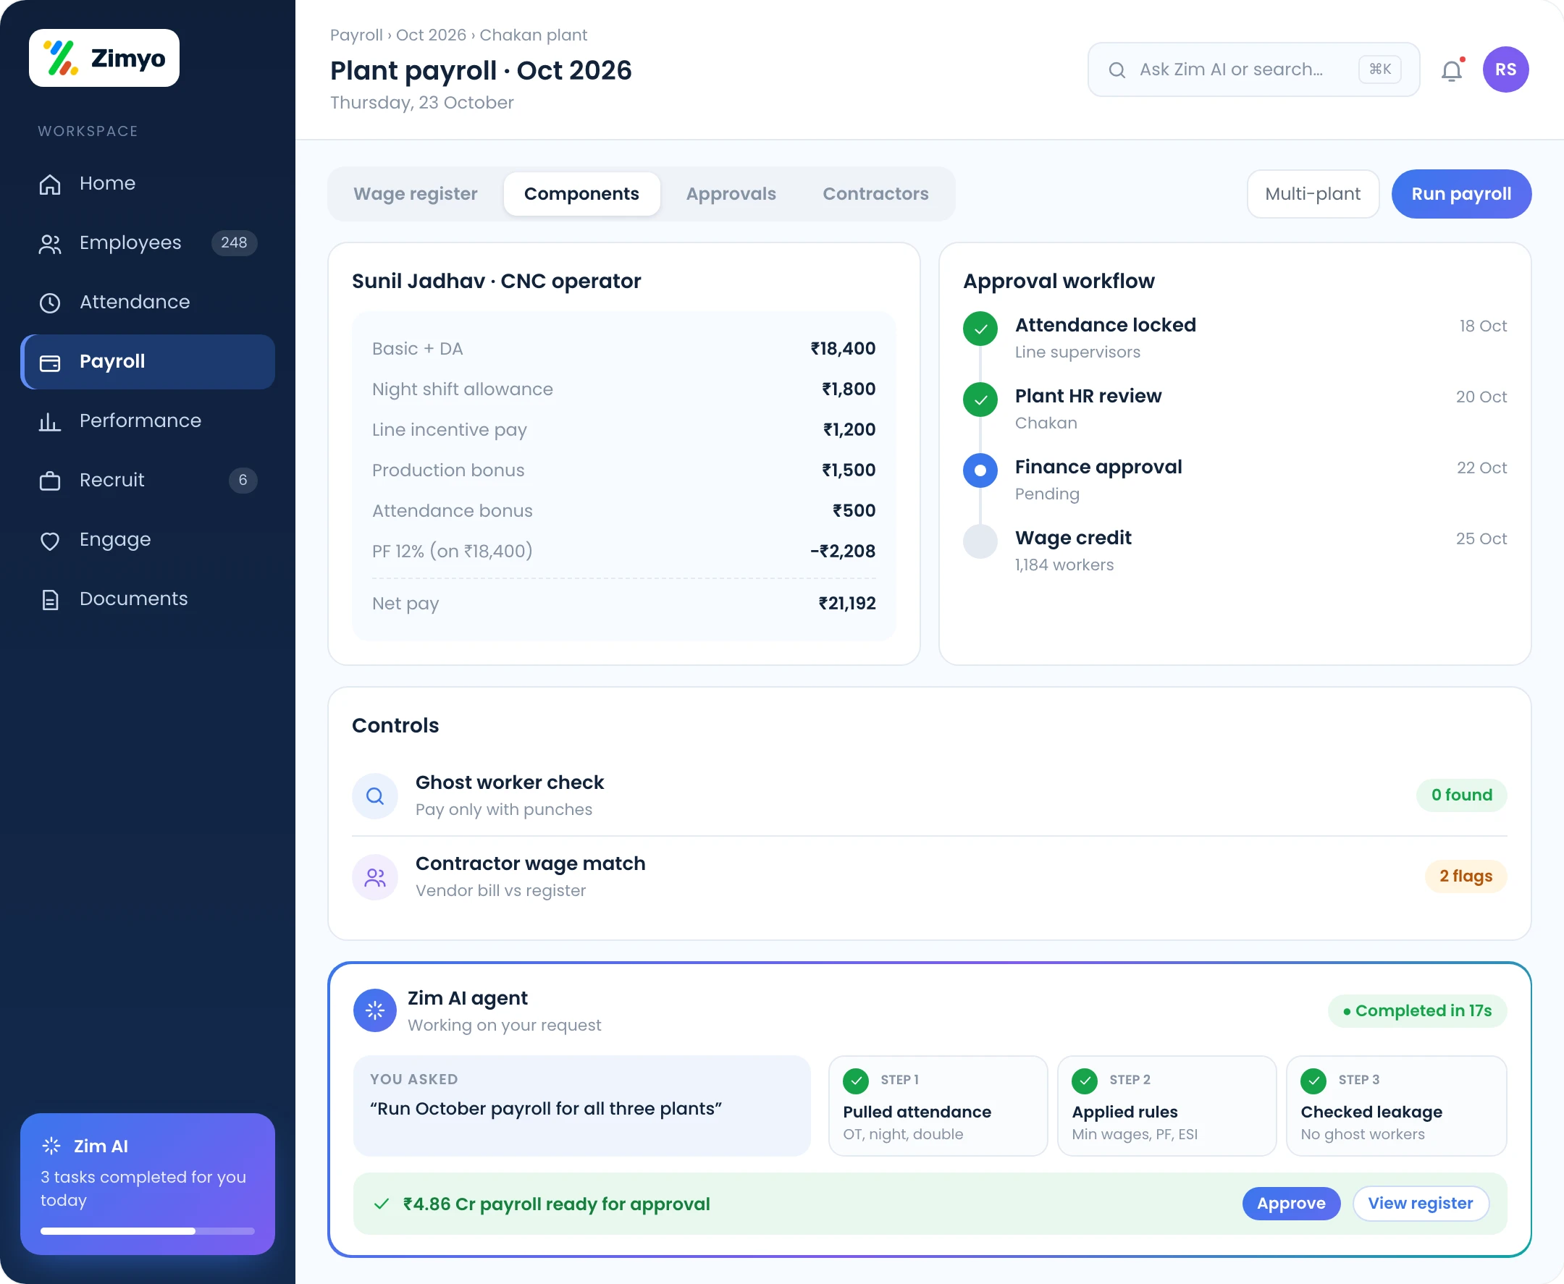Switch to the Approvals tab
The width and height of the screenshot is (1564, 1284).
click(x=731, y=194)
